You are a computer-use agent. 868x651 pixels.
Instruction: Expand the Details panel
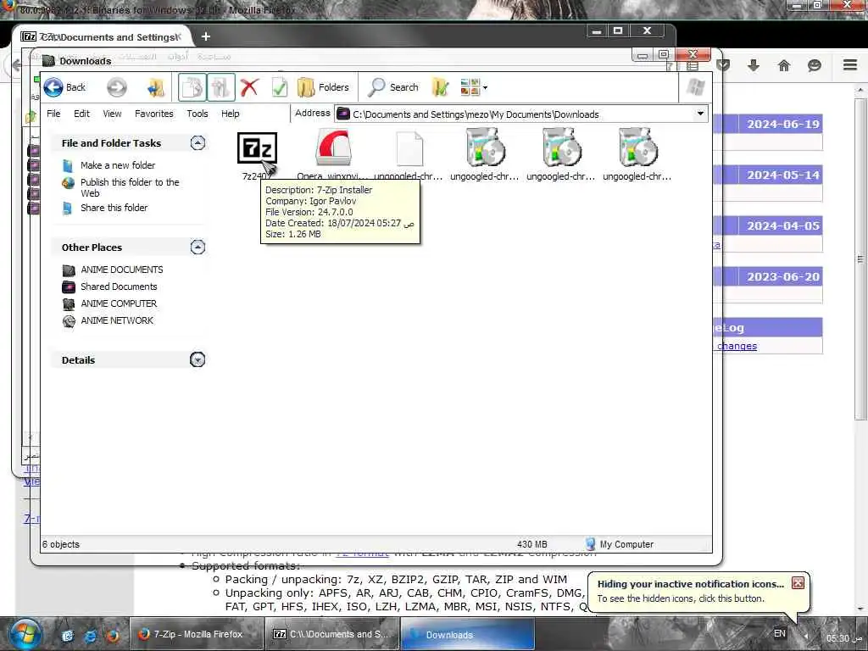coord(198,359)
